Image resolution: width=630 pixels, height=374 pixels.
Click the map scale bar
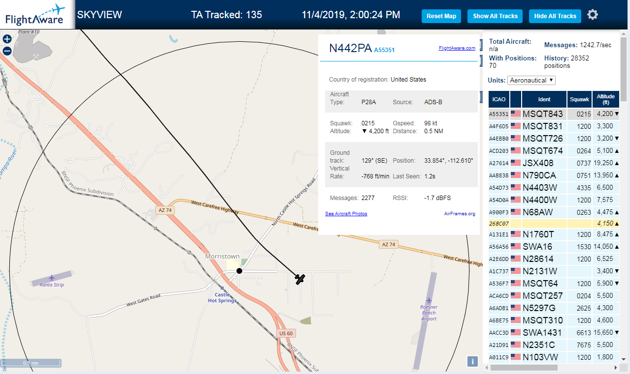31,363
